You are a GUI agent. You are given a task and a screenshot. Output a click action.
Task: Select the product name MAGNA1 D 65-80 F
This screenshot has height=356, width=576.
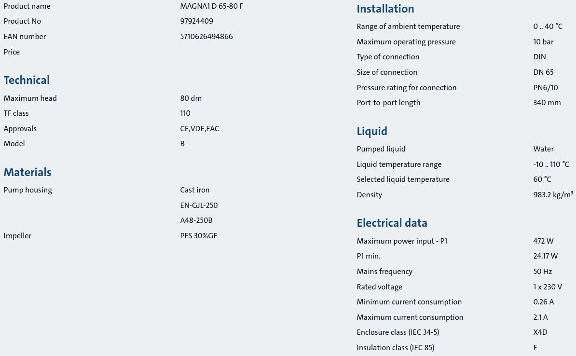(x=212, y=6)
